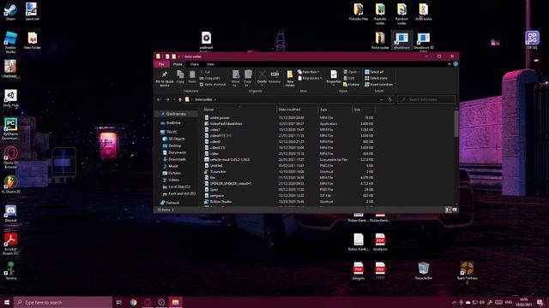The image size is (549, 308).
Task: Click Pin to Quick access in ribbon
Action: pyautogui.click(x=164, y=78)
